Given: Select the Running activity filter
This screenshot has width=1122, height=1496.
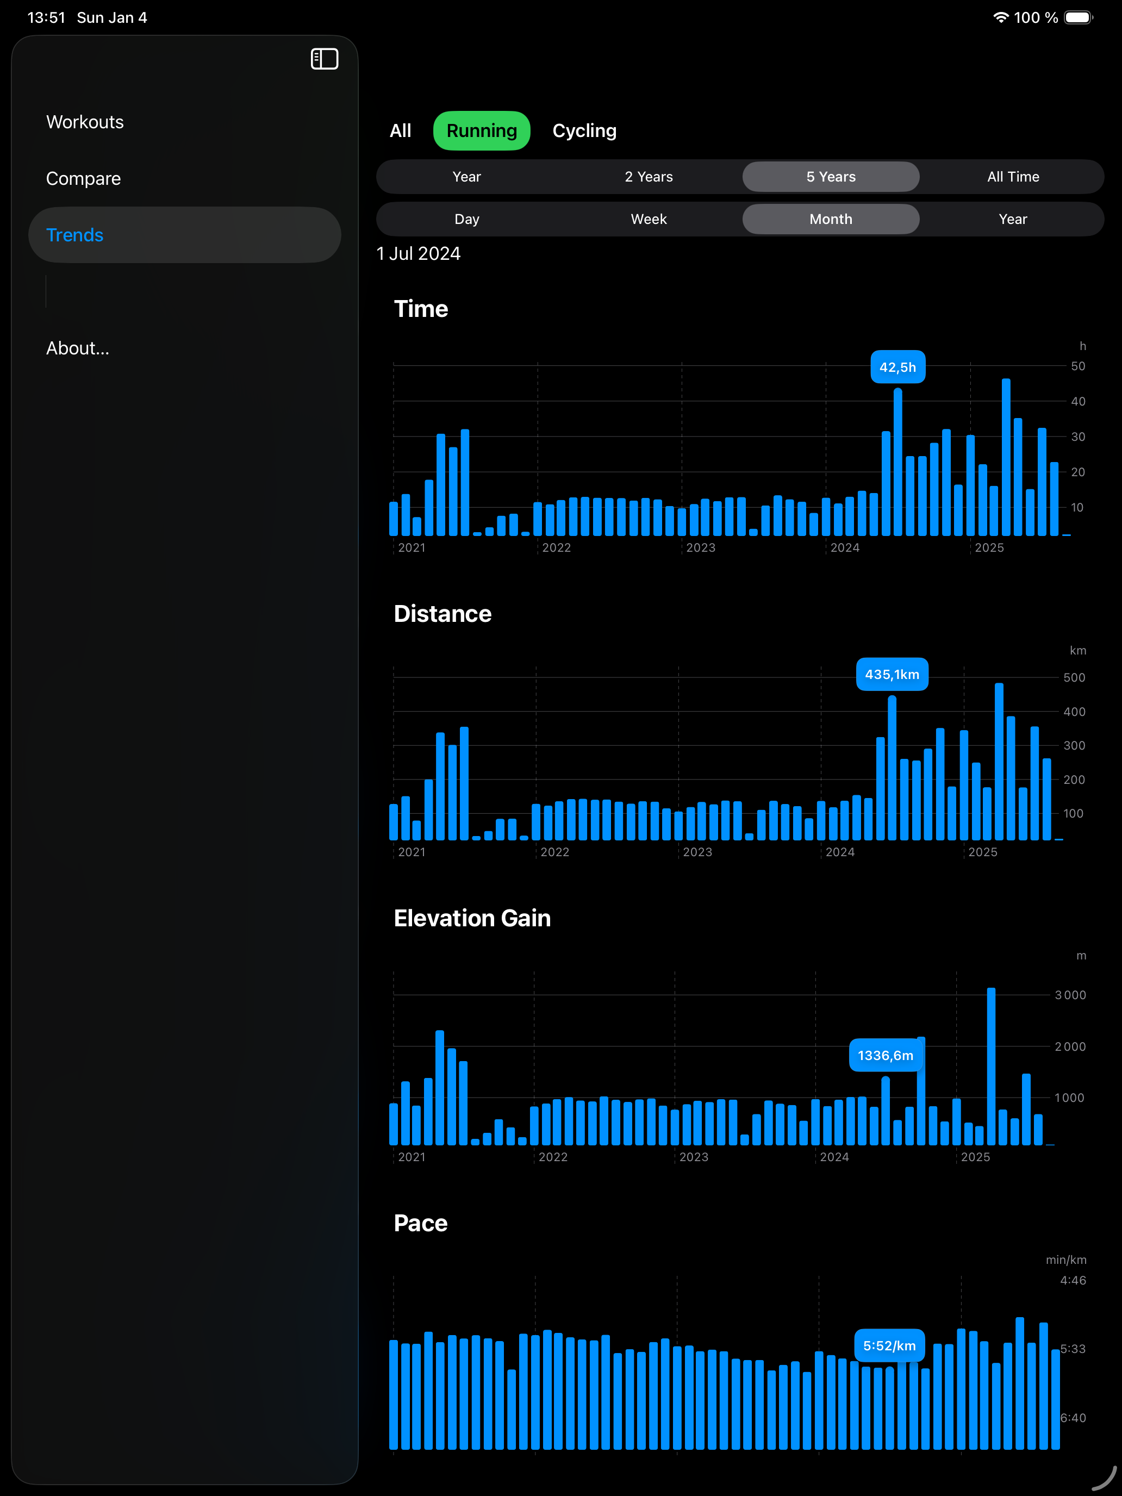Looking at the screenshot, I should pos(481,130).
